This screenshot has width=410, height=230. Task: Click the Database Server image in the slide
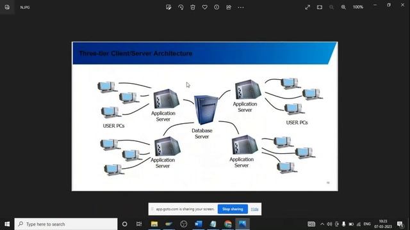click(206, 110)
